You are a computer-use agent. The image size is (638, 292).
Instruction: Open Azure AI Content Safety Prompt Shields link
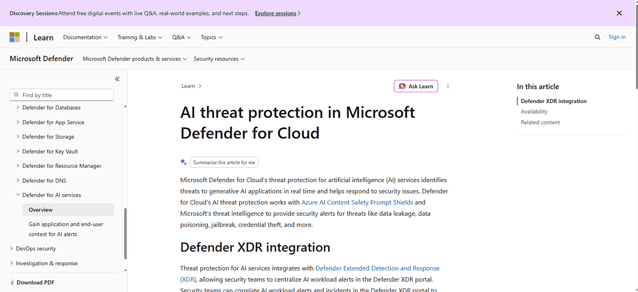pyautogui.click(x=357, y=202)
